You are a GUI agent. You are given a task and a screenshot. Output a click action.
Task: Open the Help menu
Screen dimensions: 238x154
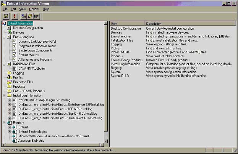click(46, 9)
